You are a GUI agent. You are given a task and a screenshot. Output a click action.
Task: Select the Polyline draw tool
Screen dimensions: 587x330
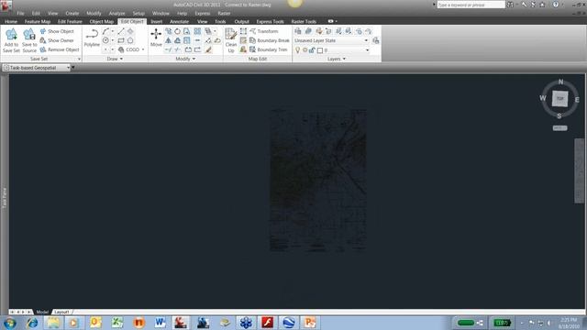click(x=92, y=38)
